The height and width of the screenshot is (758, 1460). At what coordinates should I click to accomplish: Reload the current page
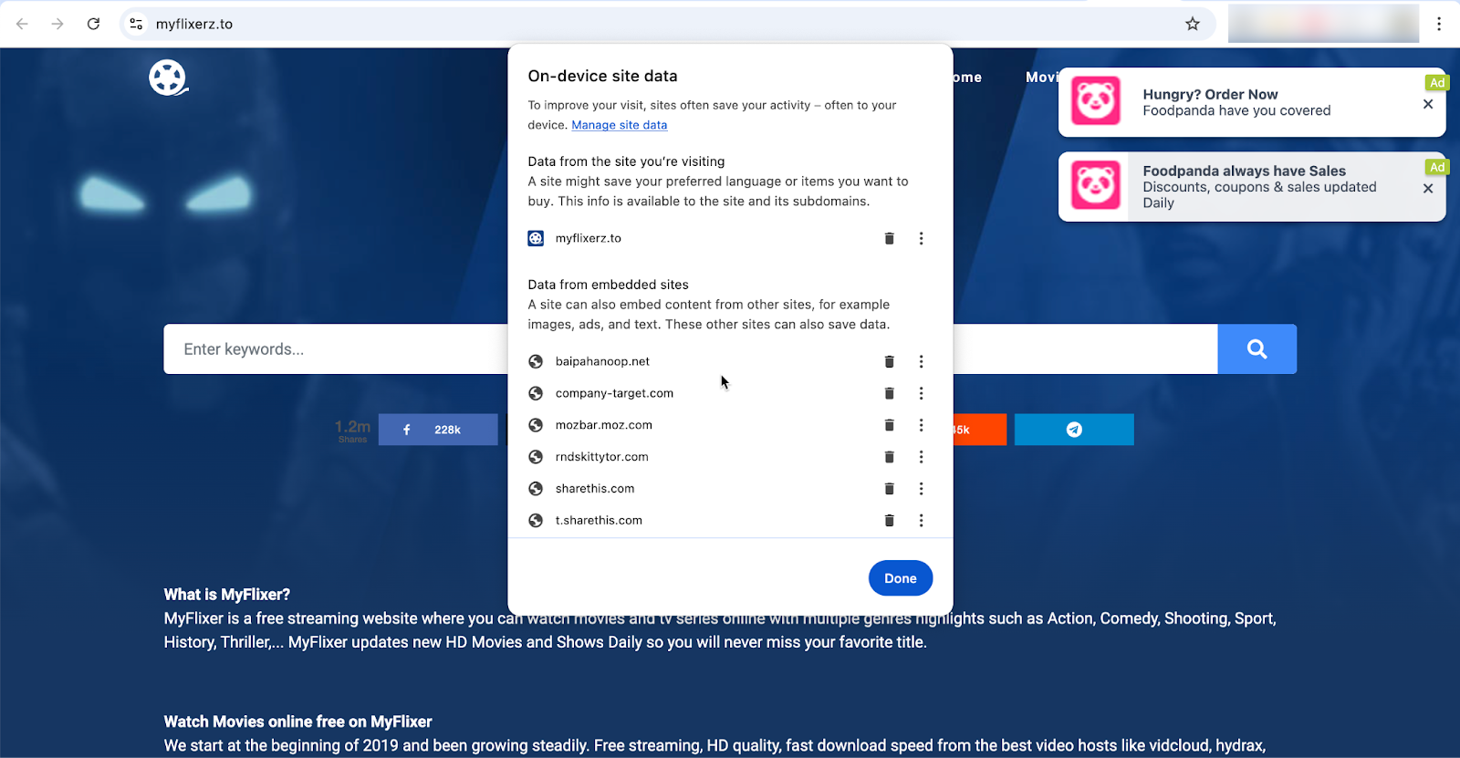(x=93, y=24)
